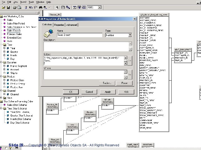This screenshot has height=150, width=201.
Task: Click the Select box scroll-down arrow
Action: click(126, 63)
